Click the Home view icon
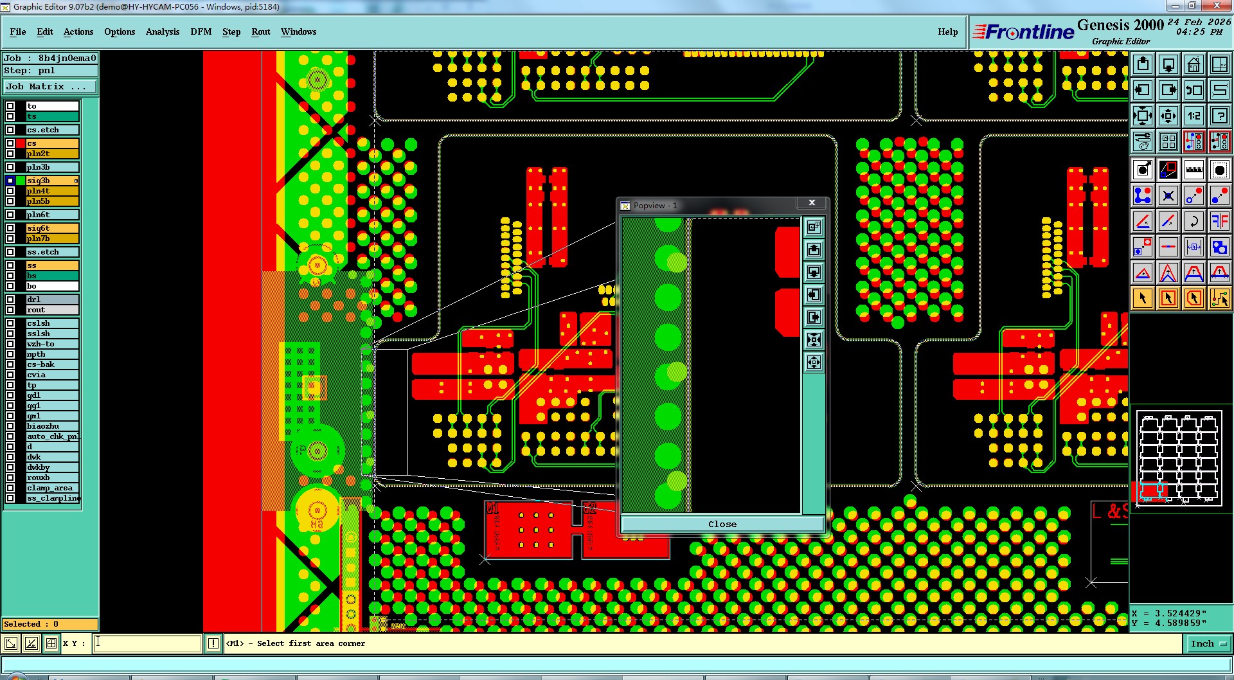Screen dimensions: 1234x680 1194,64
